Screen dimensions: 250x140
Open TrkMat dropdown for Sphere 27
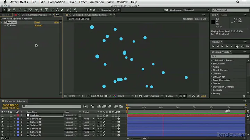pos(89,125)
